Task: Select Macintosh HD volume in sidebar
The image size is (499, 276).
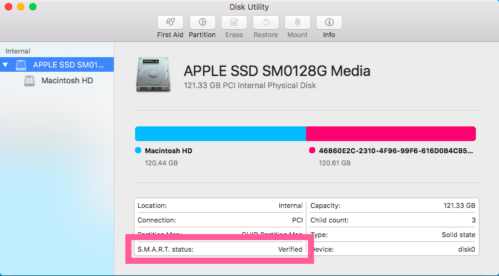Action: [x=67, y=81]
